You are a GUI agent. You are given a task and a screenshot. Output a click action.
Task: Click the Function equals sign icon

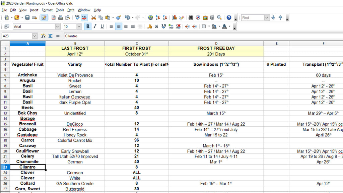click(x=58, y=36)
